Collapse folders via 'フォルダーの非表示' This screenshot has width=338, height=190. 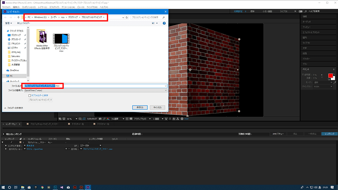pos(14,108)
